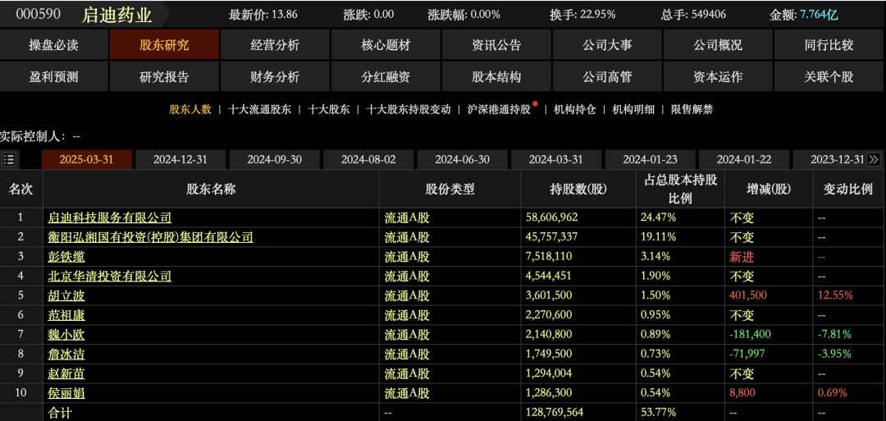View the 限售解禁 sub-section
This screenshot has width=886, height=421.
(692, 109)
